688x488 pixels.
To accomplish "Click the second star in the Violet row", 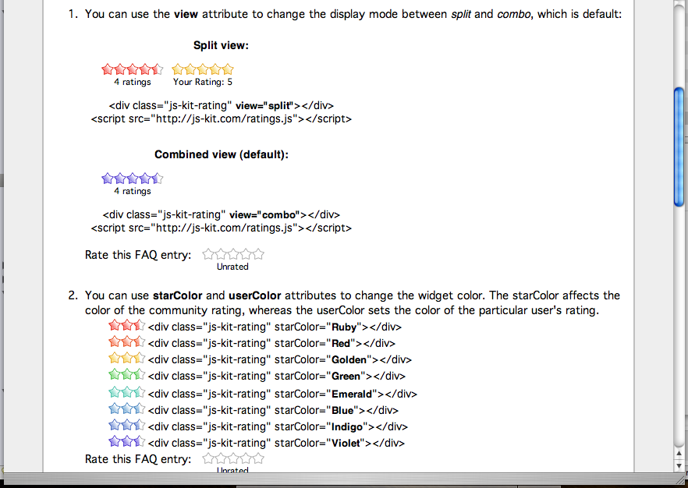I will tap(127, 441).
